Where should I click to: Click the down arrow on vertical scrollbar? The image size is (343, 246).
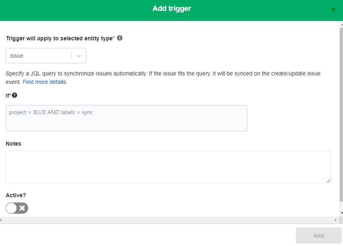(x=341, y=213)
